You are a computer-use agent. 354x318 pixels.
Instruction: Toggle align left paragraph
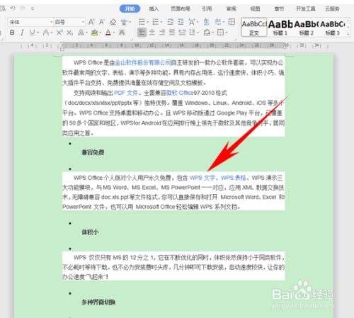(142, 32)
